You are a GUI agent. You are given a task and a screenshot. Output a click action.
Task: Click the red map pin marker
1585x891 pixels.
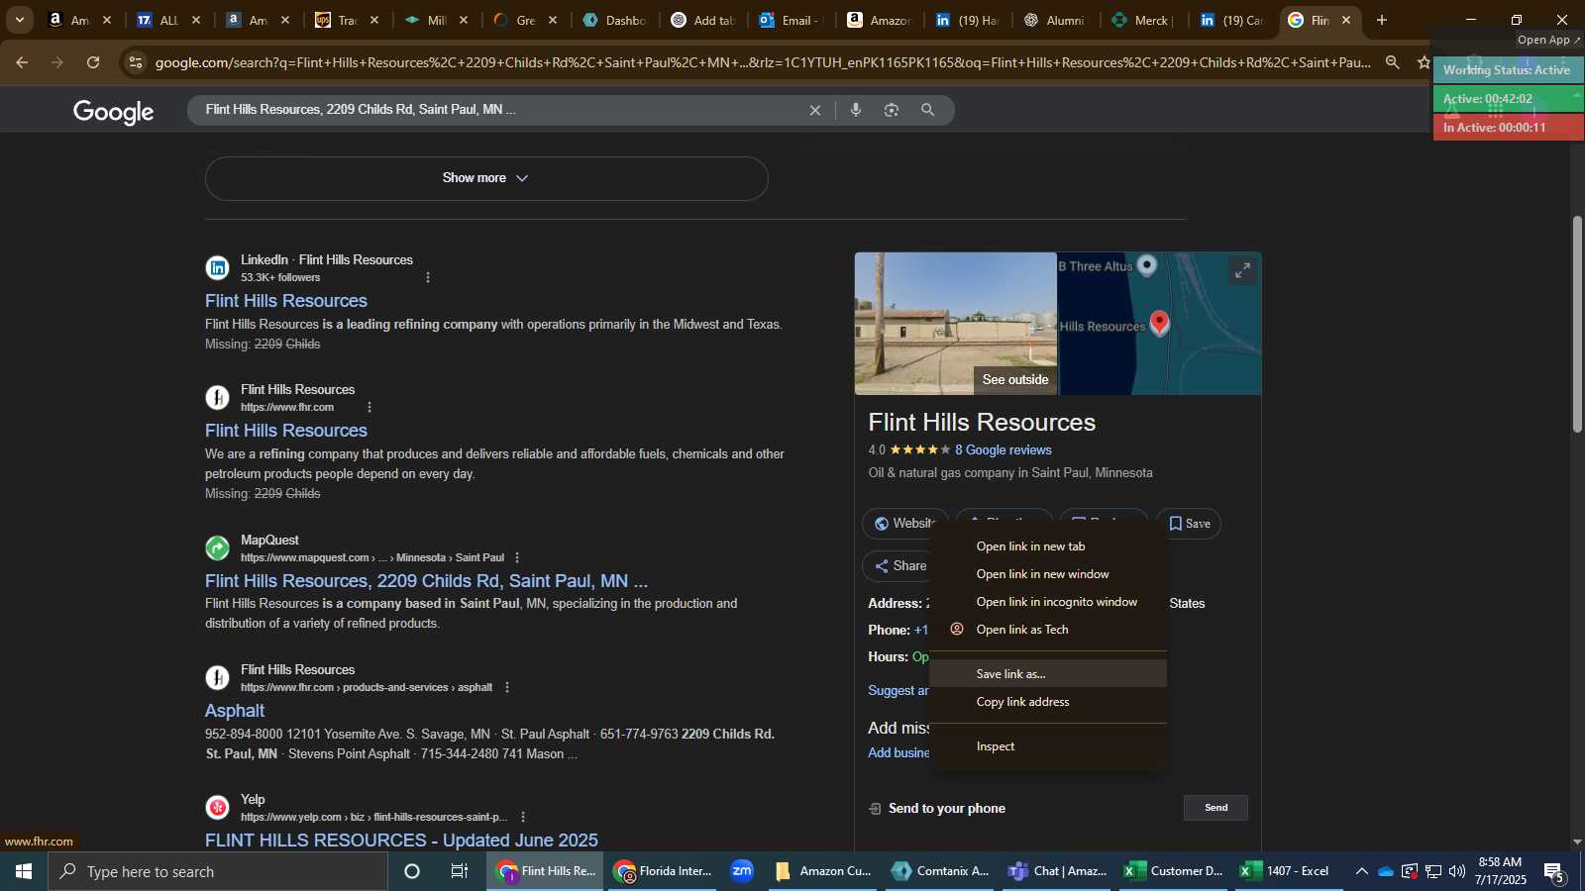[x=1160, y=324]
